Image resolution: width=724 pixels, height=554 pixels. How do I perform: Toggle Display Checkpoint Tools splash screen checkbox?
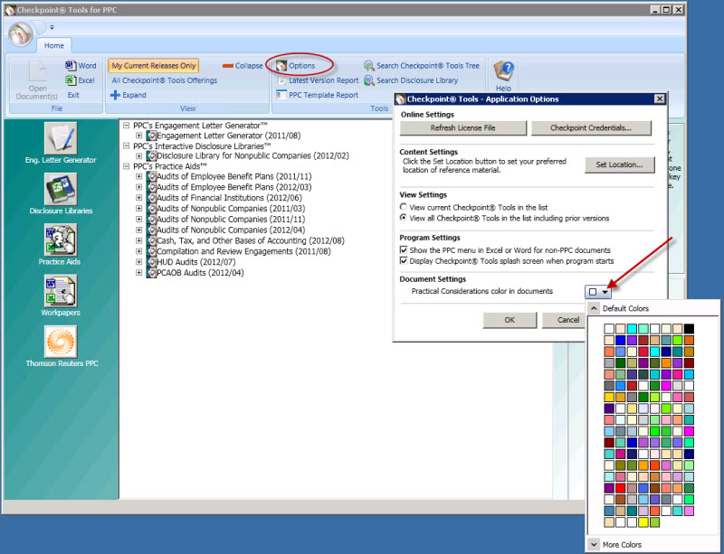[x=404, y=261]
